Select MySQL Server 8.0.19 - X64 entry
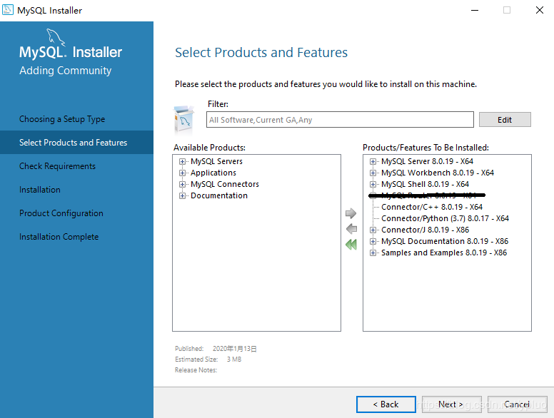 (x=427, y=161)
